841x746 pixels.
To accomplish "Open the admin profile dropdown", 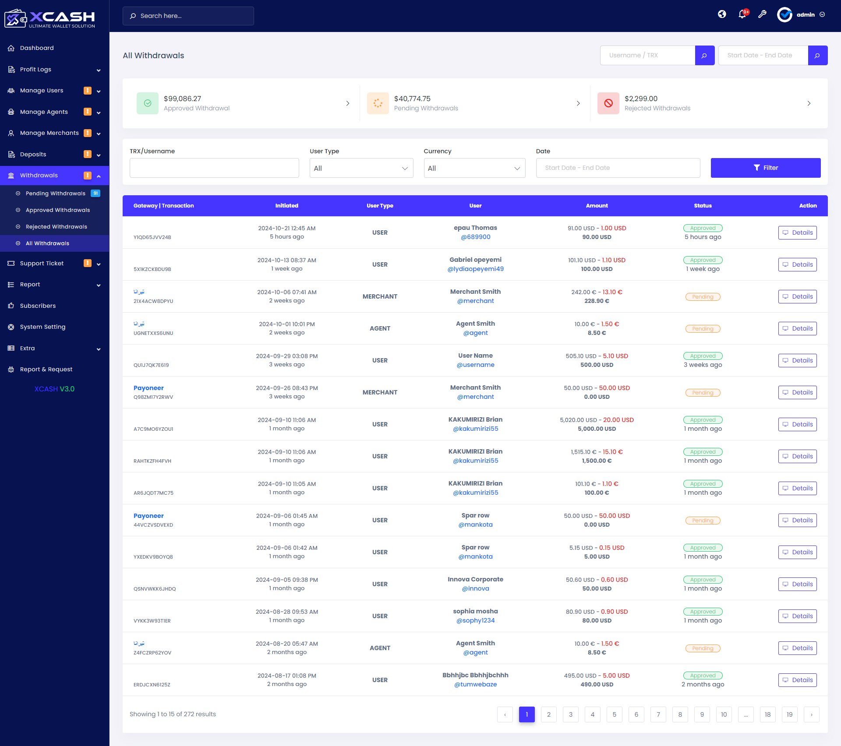I will tap(805, 15).
